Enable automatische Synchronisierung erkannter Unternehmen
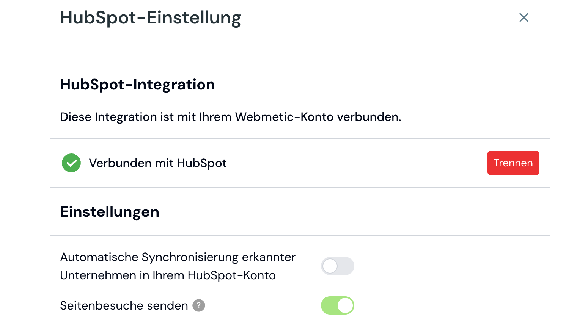 (338, 266)
